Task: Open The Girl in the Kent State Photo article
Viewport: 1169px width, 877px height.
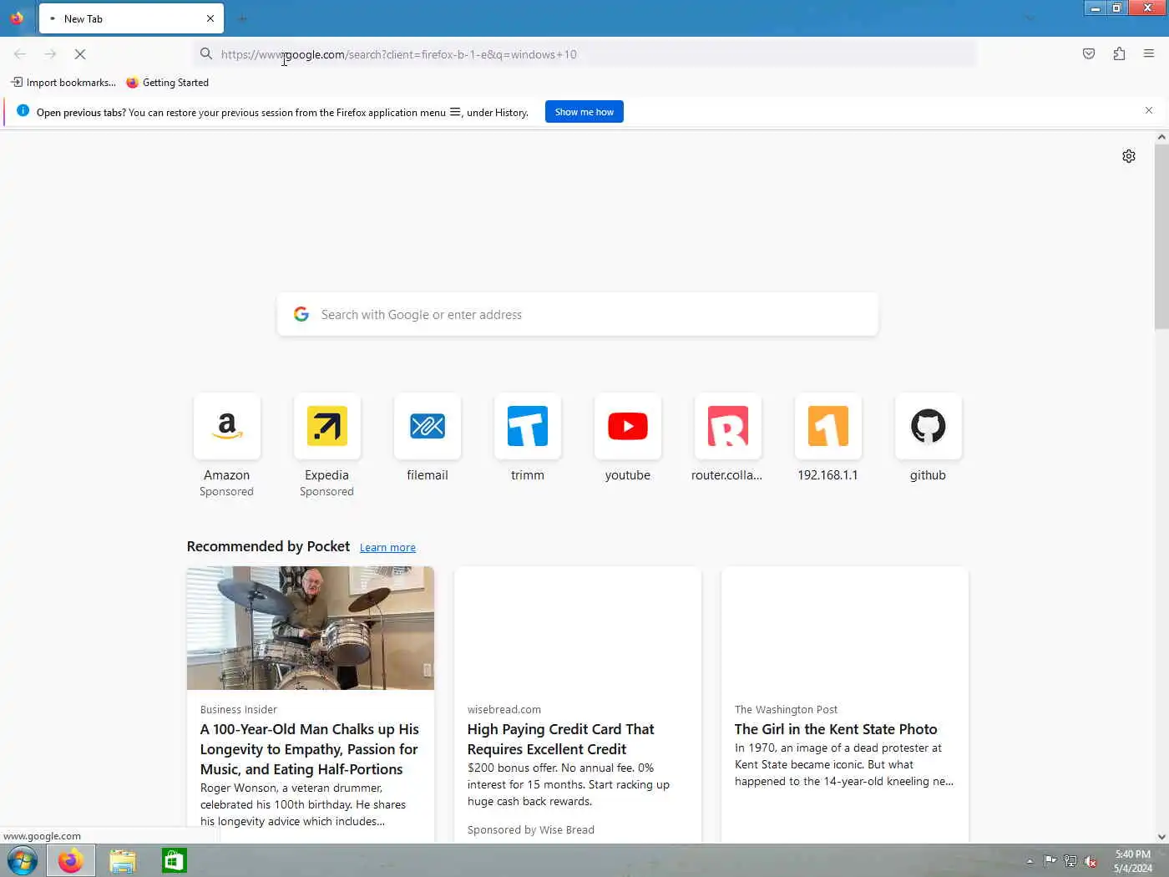Action: [845, 705]
